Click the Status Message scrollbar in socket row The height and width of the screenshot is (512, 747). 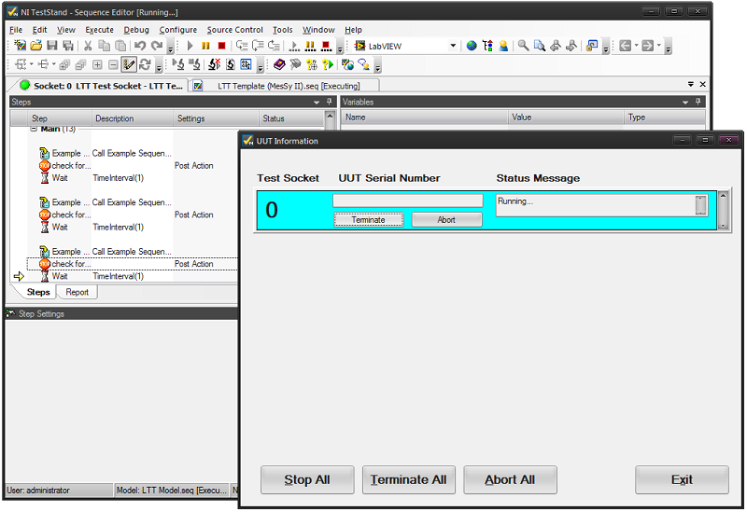click(x=701, y=205)
